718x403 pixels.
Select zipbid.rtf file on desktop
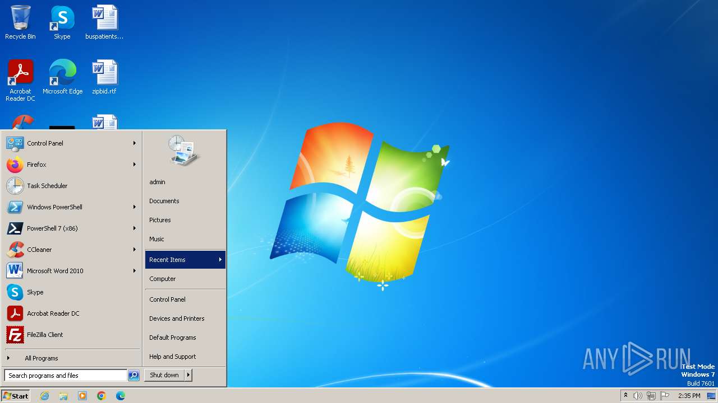pyautogui.click(x=104, y=77)
